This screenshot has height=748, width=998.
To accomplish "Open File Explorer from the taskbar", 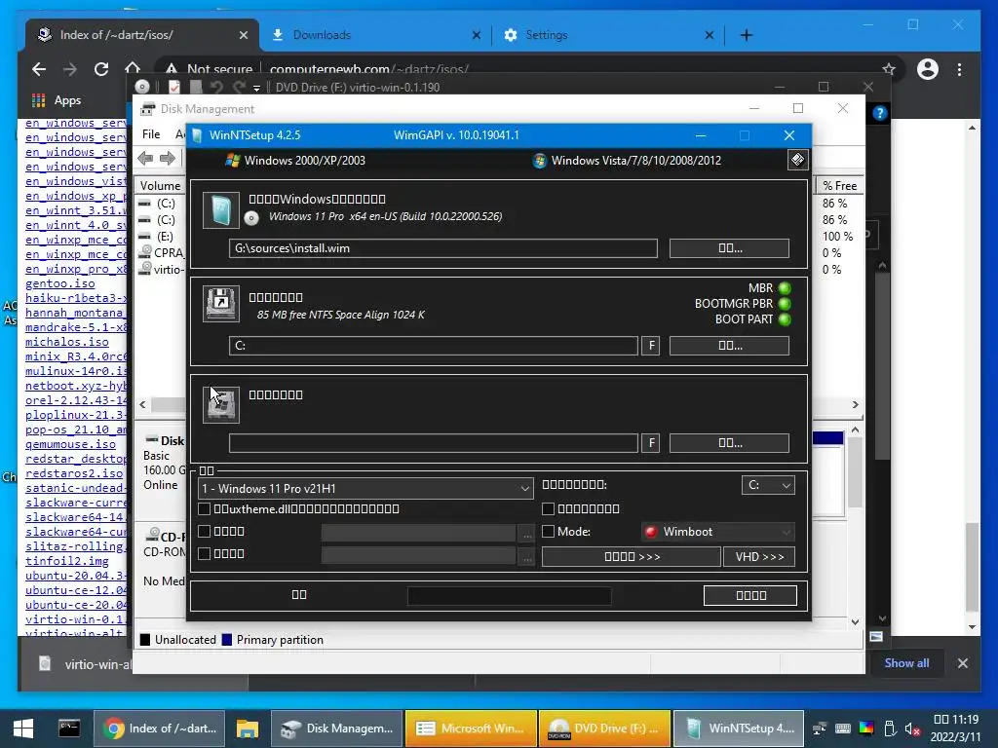I will tap(247, 729).
